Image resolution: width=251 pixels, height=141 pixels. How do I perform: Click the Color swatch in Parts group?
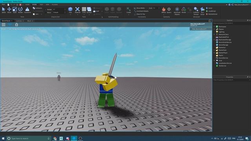click(84, 9)
